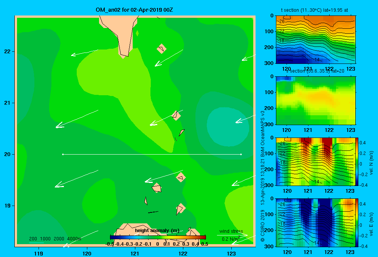Viewport: 378px width, 257px height.
Task: Click the height anomaly color bar
Action: tap(158, 237)
